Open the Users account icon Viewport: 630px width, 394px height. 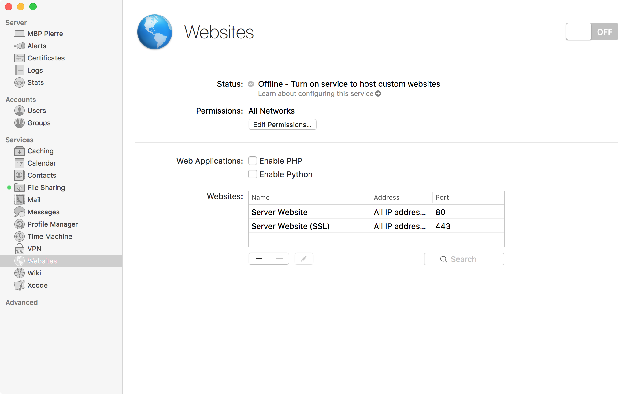pos(20,111)
